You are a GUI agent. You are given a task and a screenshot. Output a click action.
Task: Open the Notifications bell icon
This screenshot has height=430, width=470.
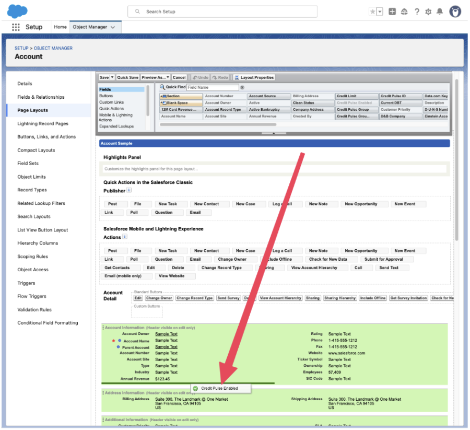tap(440, 11)
